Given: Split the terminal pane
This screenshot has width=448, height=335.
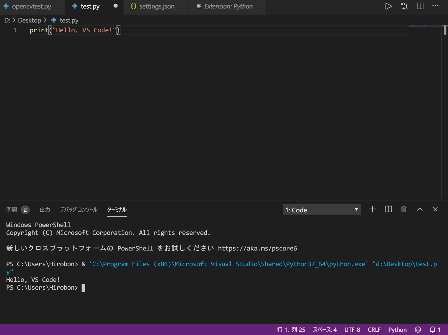Looking at the screenshot, I should tap(388, 209).
